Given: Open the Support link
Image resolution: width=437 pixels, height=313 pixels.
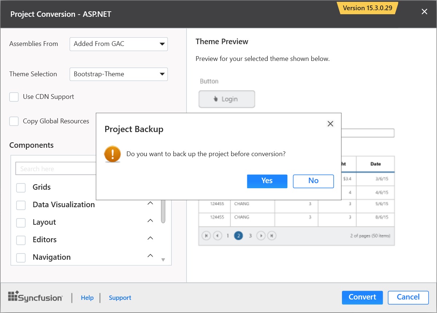Looking at the screenshot, I should click(120, 298).
